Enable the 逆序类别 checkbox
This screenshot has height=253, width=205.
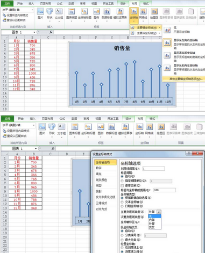click(122, 185)
